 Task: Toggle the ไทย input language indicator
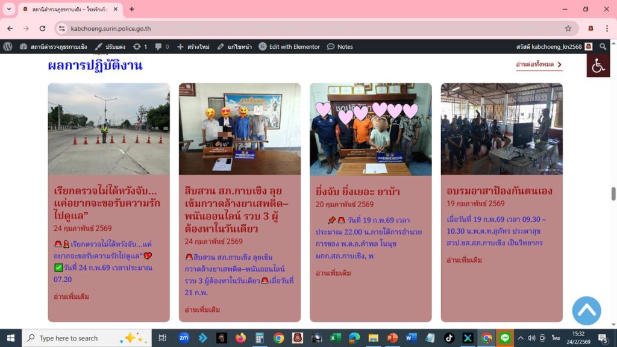click(555, 338)
